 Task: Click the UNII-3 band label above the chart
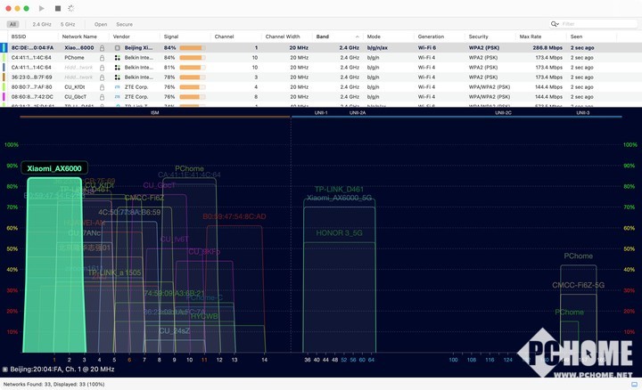point(582,113)
